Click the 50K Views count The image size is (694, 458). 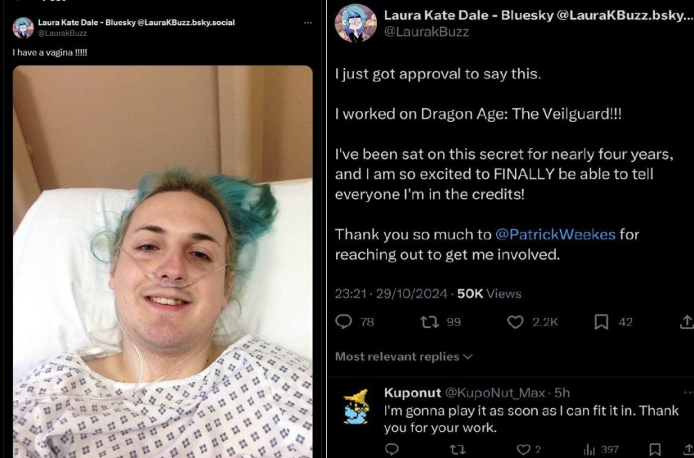point(489,294)
